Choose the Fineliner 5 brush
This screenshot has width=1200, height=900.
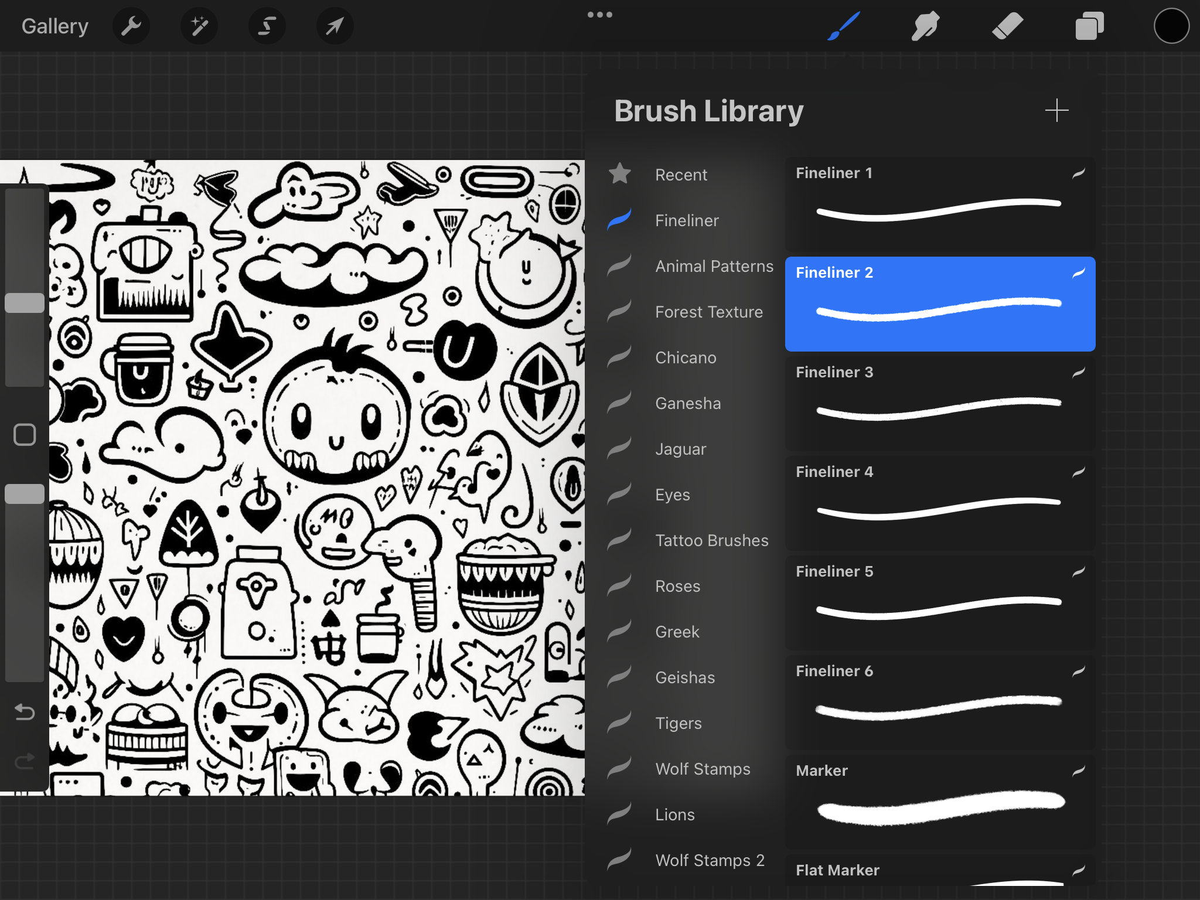[940, 603]
